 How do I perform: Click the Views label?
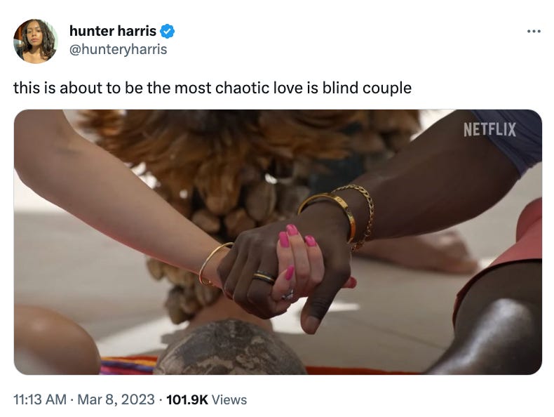(x=229, y=399)
